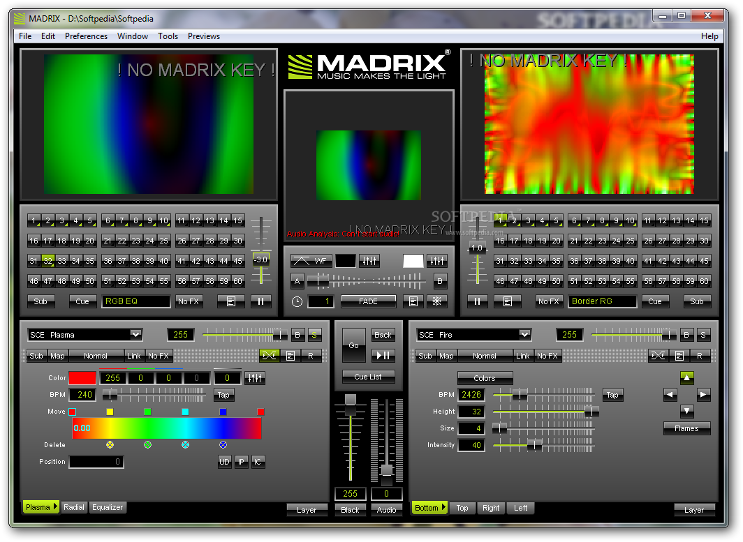Viewport: 743px width, 542px height.
Task: Set Fire direction to up arrow
Action: 686,378
